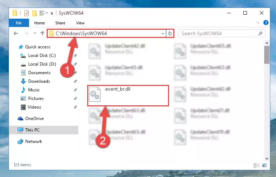Expand the ribbon with the chevron
This screenshot has width=276, height=177.
(258, 23)
